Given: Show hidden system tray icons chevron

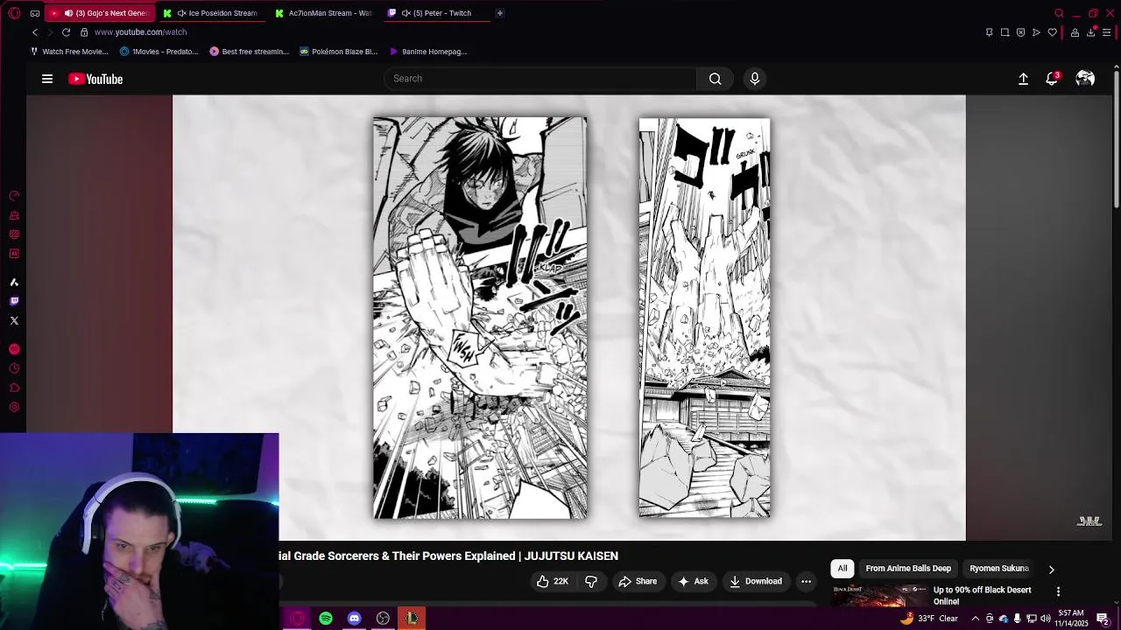Looking at the screenshot, I should [x=975, y=619].
